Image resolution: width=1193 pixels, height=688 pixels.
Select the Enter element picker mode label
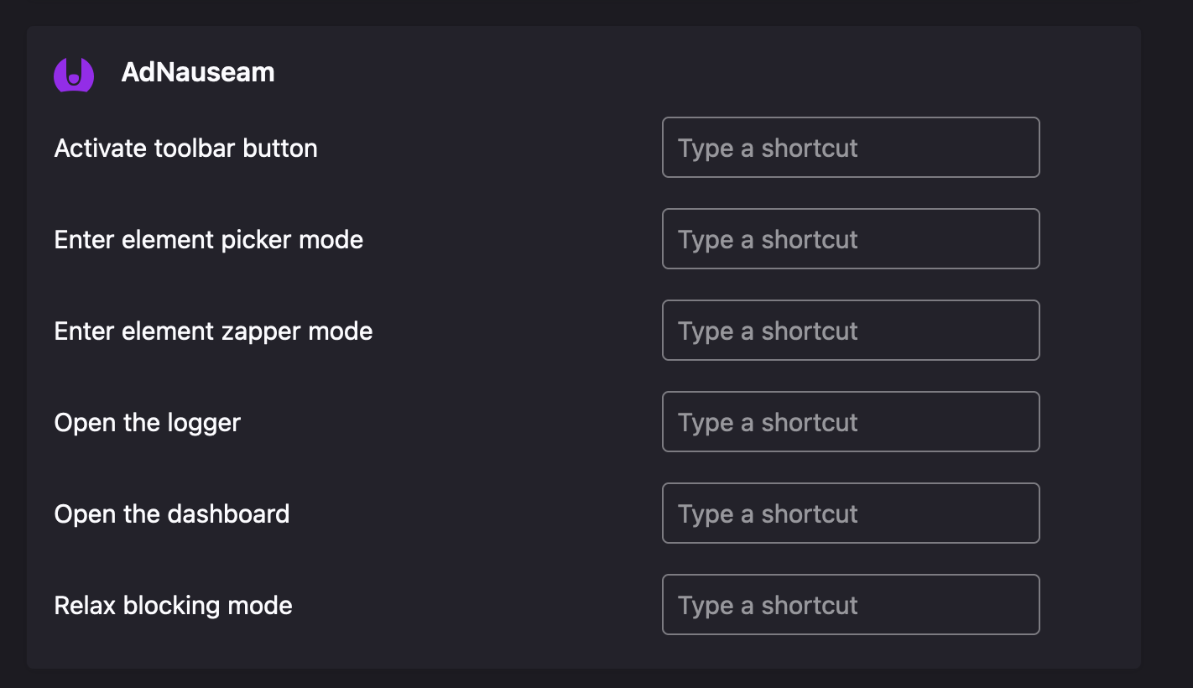[x=208, y=239]
